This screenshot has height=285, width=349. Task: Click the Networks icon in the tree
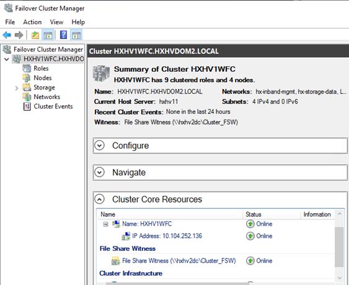(27, 97)
